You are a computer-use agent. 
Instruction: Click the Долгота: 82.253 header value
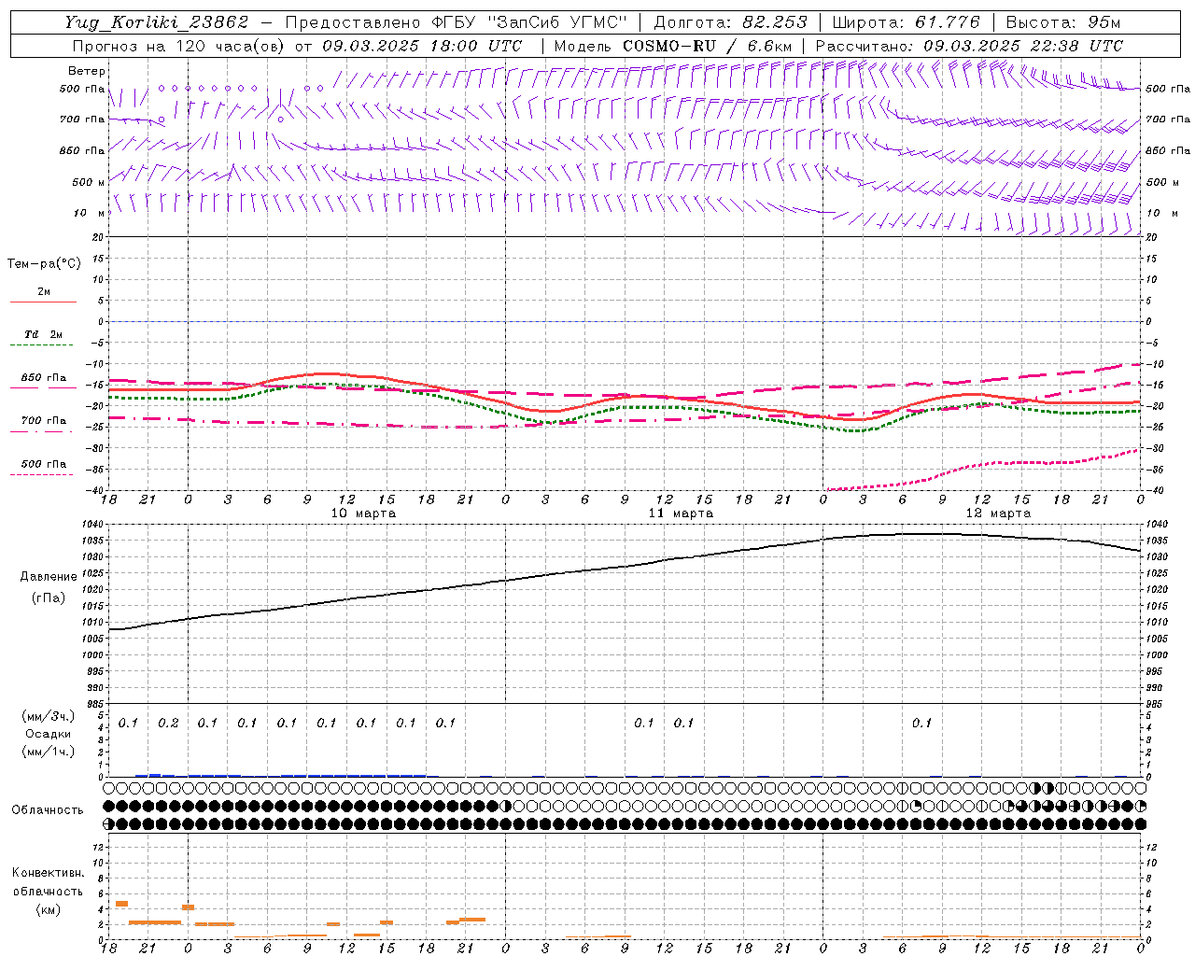731,22
